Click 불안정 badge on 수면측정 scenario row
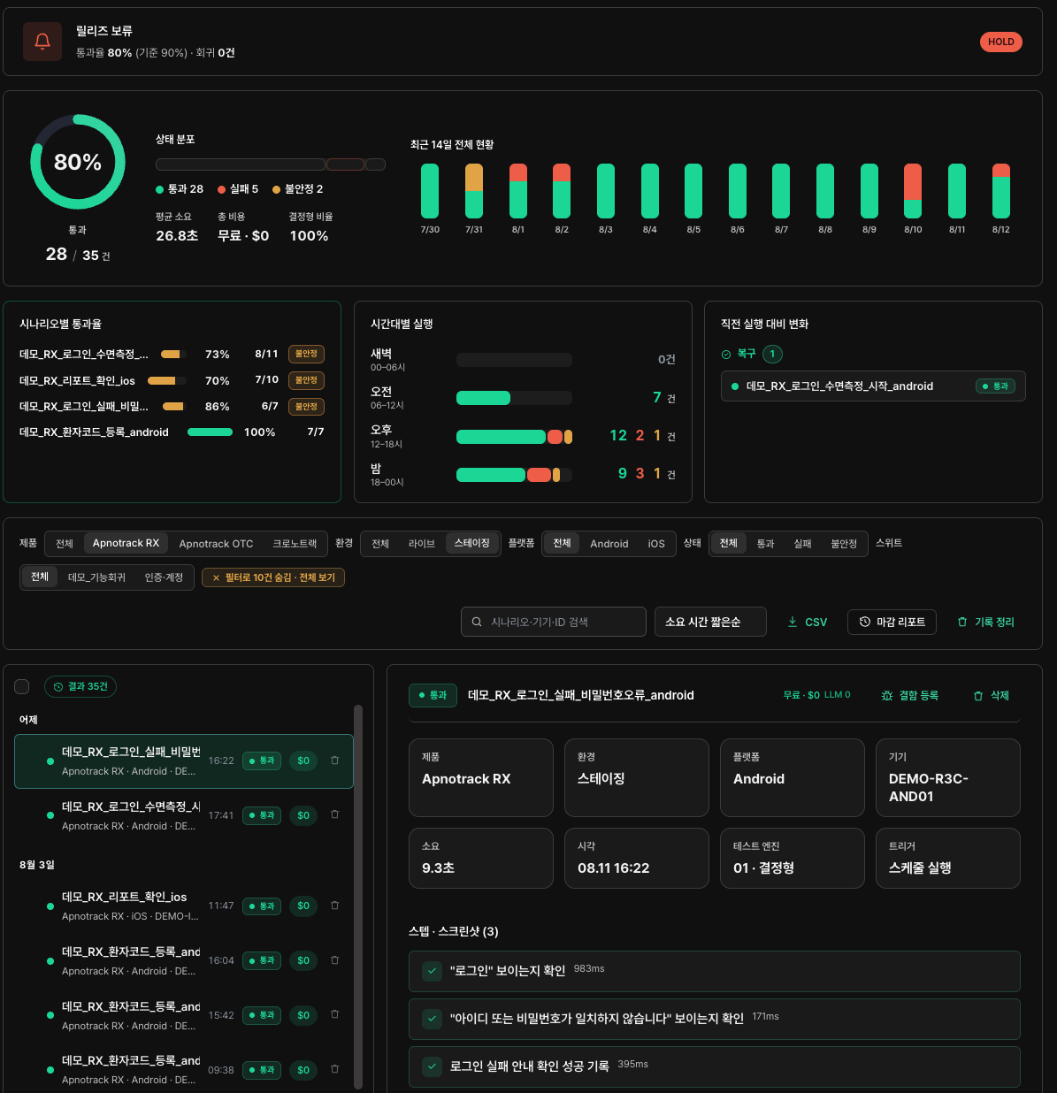The image size is (1057, 1093). (x=306, y=354)
